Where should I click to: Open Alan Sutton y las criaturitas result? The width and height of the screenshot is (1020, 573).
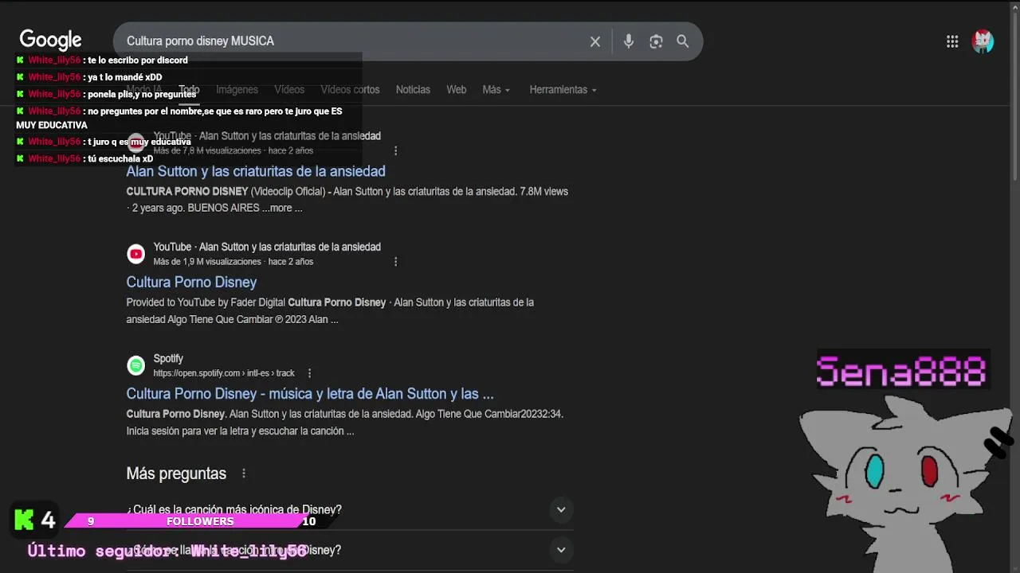point(256,171)
